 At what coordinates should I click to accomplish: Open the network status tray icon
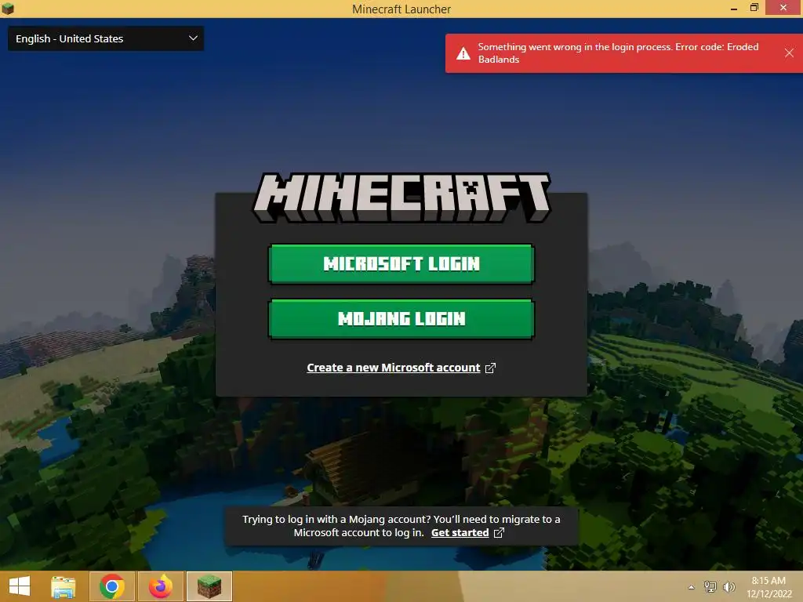[x=710, y=586]
